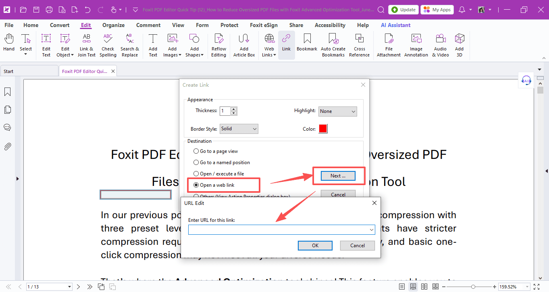This screenshot has width=549, height=292.
Task: Add an Article Box
Action: (244, 45)
